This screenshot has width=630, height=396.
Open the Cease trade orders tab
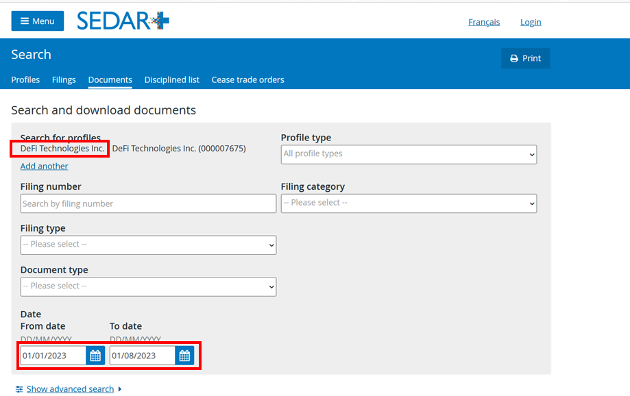(x=247, y=79)
